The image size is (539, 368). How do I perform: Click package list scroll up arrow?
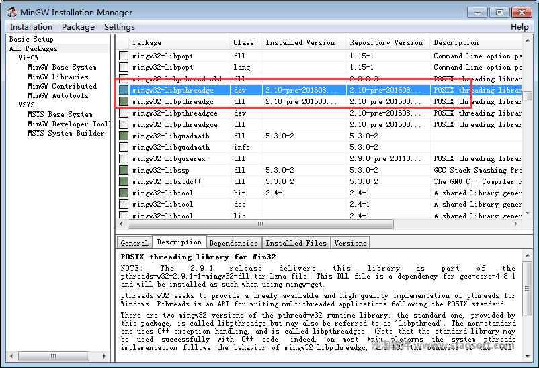(528, 40)
